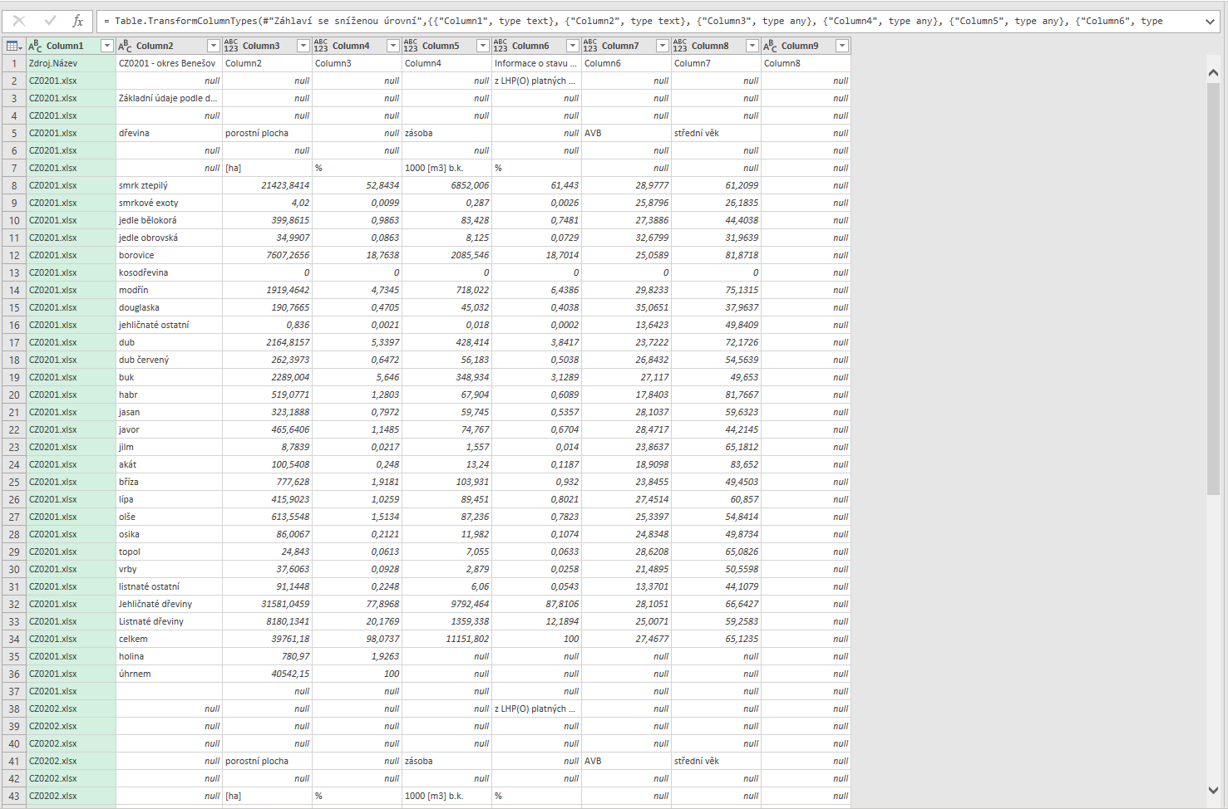
Task: Click into the formula bar text
Action: coord(649,21)
